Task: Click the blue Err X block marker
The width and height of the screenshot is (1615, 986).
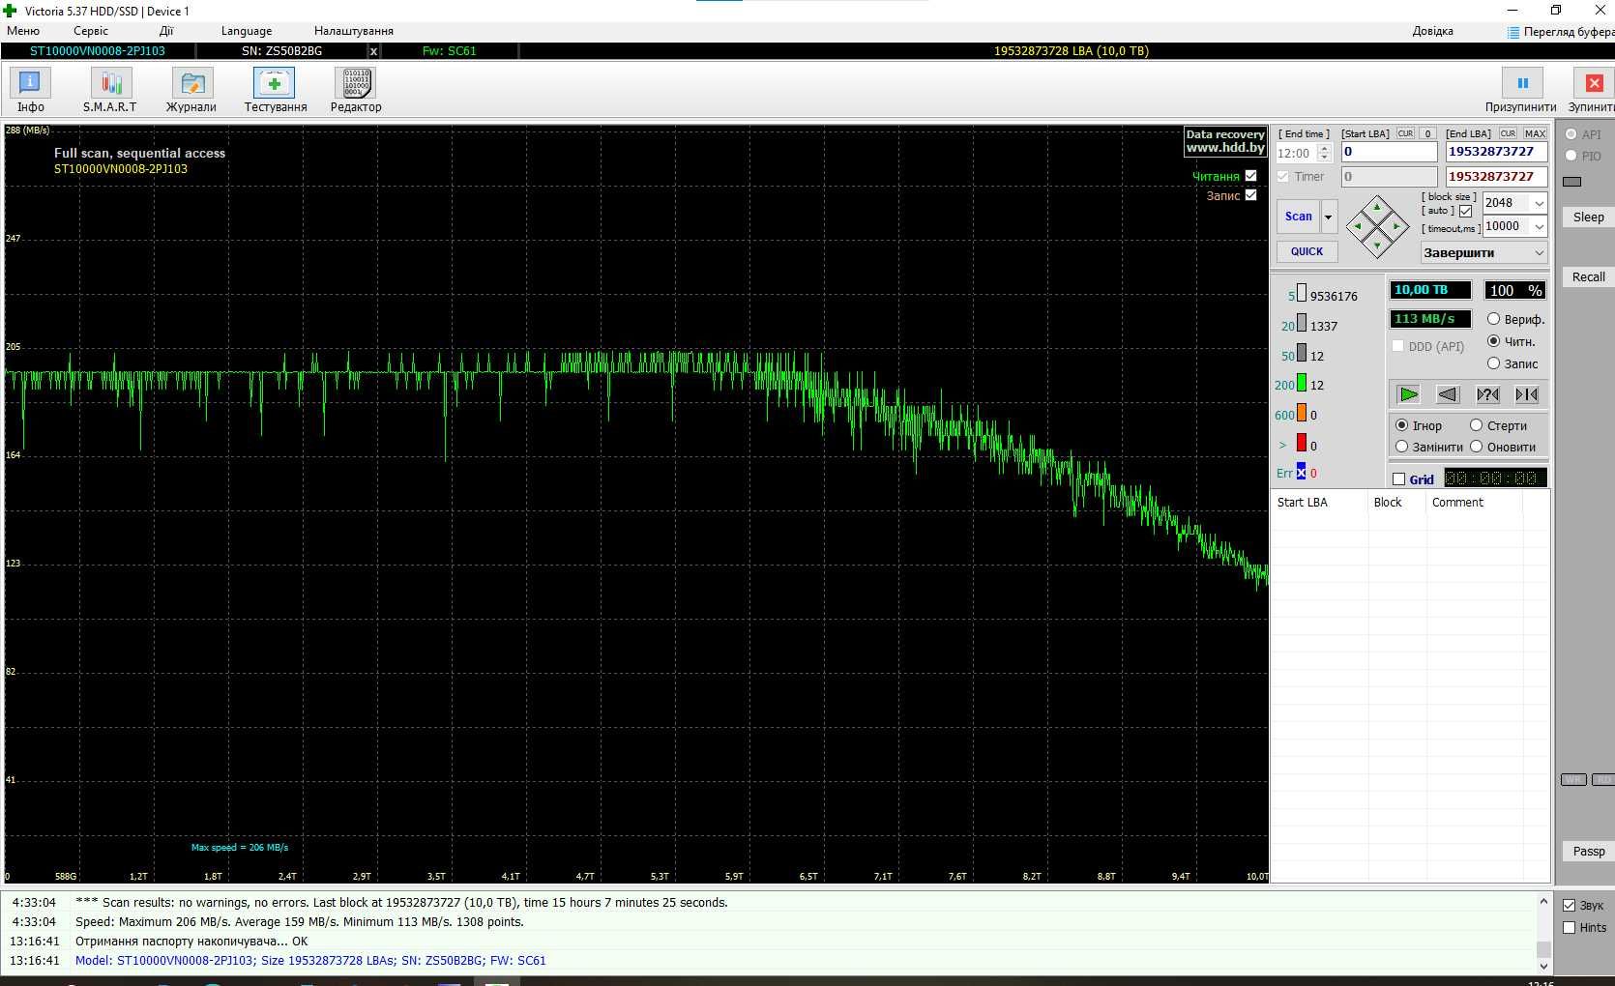Action: click(1301, 472)
